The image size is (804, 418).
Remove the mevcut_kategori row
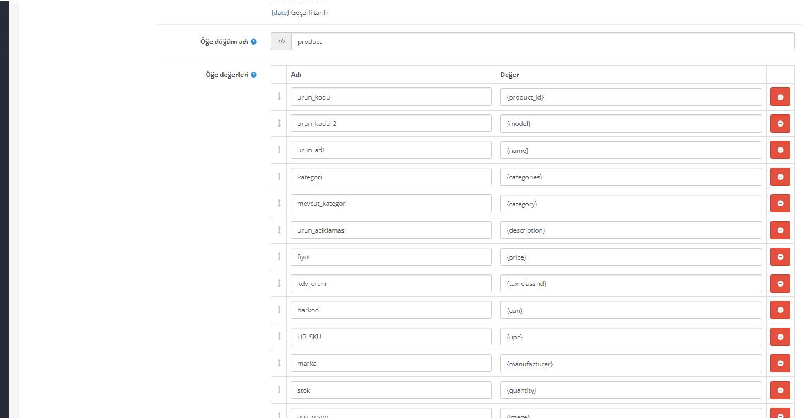[780, 203]
